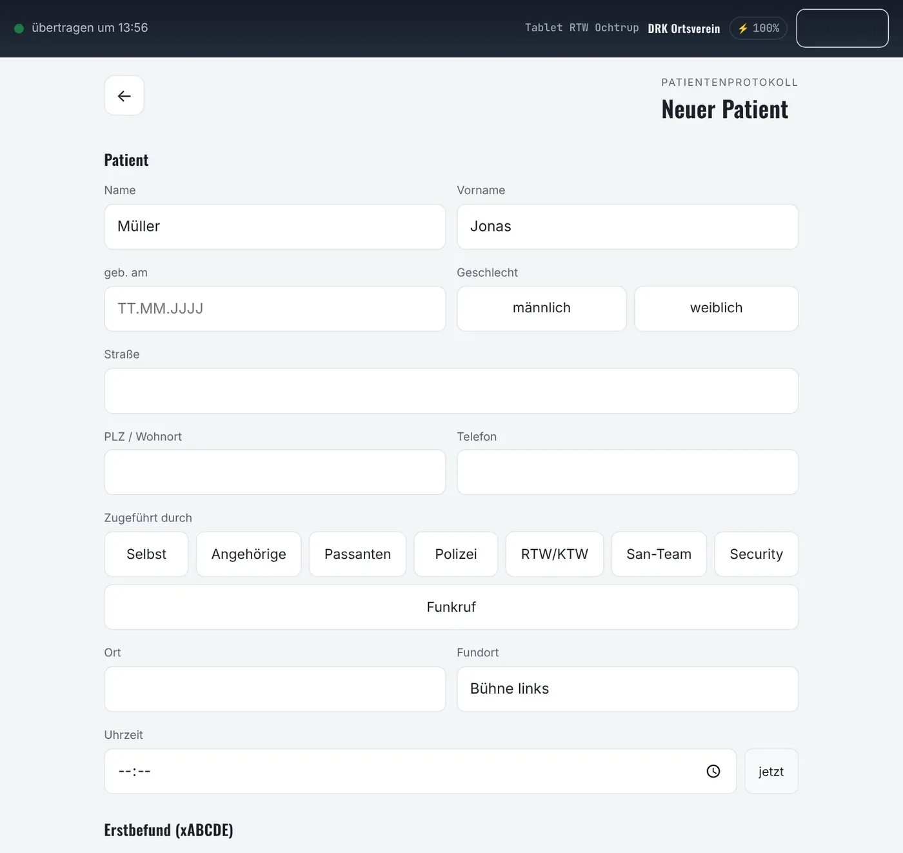Choose Funkruf under Zugeführt durch
The height and width of the screenshot is (853, 903).
pos(451,607)
